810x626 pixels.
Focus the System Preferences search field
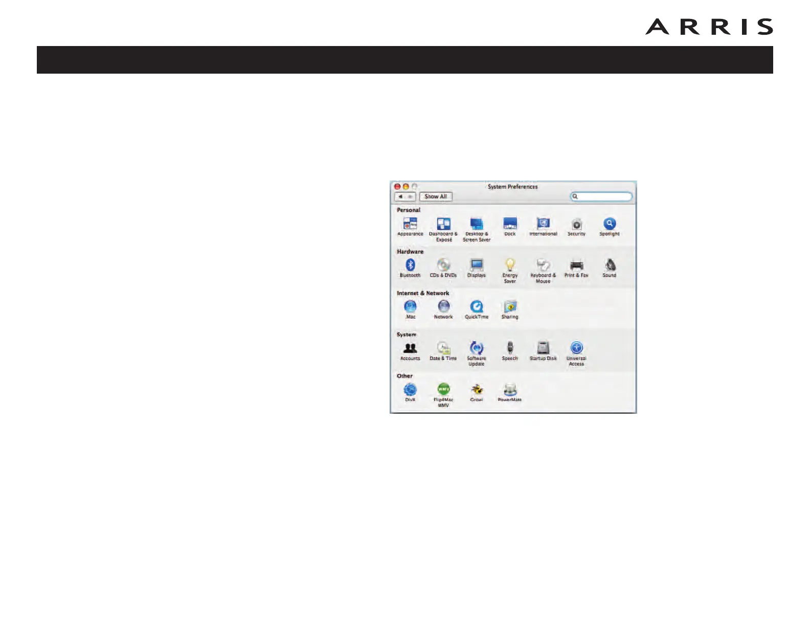(x=601, y=196)
